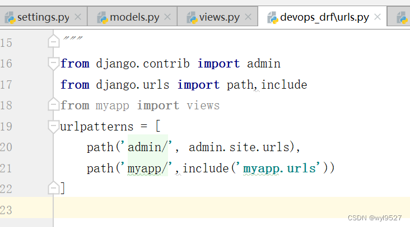Viewport: 410px width, 227px height.
Task: Toggle the fold end marker on line 22
Action: pos(54,187)
